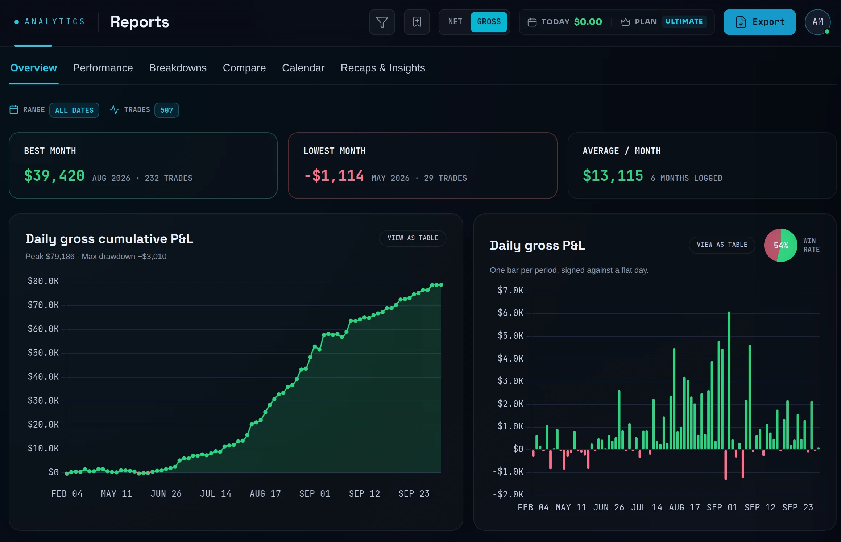
Task: Open the ALL DATES range selector
Action: click(x=74, y=110)
